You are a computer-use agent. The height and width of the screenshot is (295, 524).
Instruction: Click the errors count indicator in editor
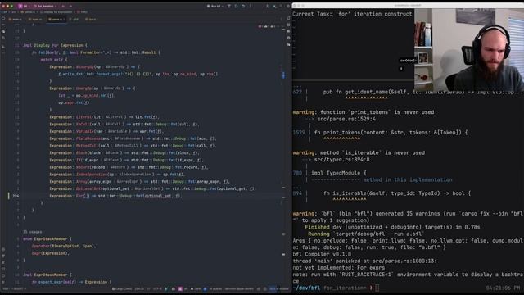pos(261,26)
